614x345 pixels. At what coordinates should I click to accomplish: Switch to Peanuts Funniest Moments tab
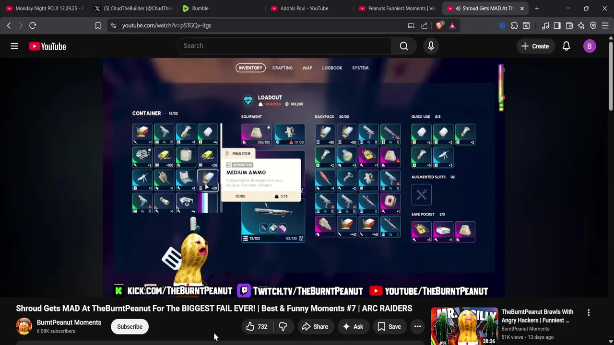point(397,8)
